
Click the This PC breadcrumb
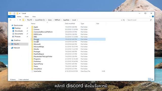click(30, 20)
